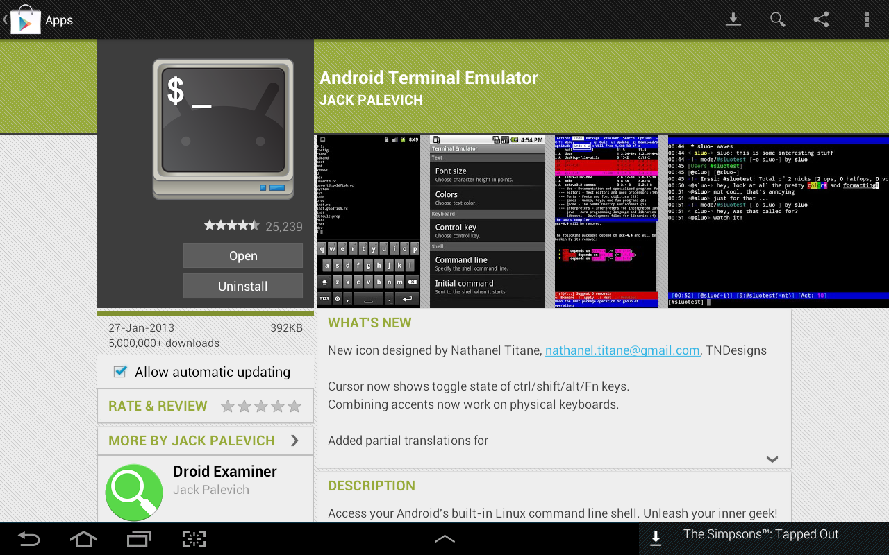Tap the Apps title label
The height and width of the screenshot is (555, 889).
59,20
